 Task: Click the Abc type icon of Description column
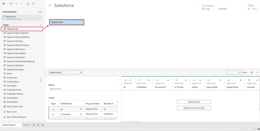209,80
